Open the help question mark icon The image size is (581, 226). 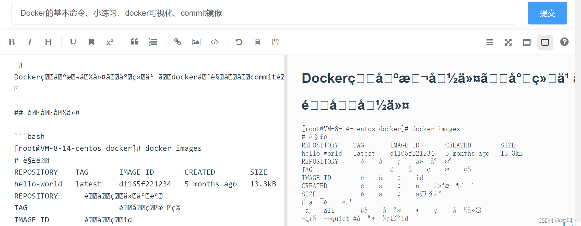[564, 42]
